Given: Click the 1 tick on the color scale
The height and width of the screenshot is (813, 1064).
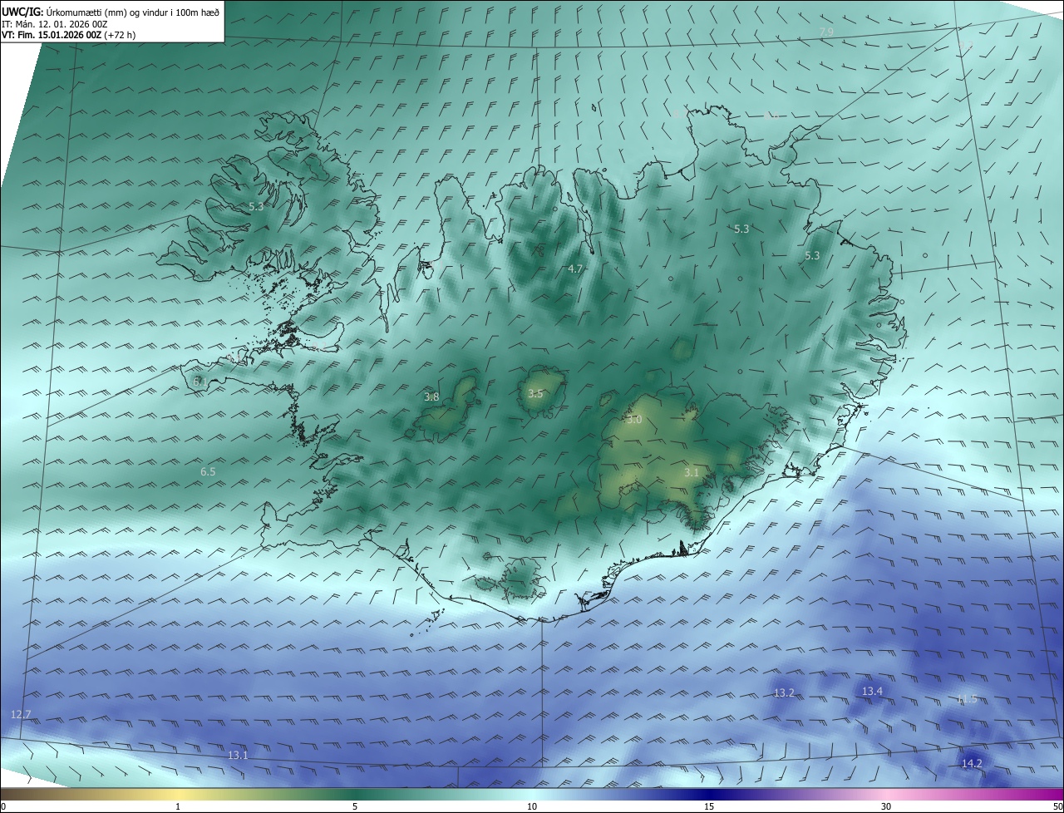Looking at the screenshot, I should pyautogui.click(x=178, y=806).
